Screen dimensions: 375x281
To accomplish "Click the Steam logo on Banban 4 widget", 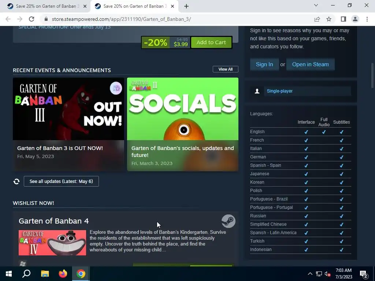I will pyautogui.click(x=229, y=221).
